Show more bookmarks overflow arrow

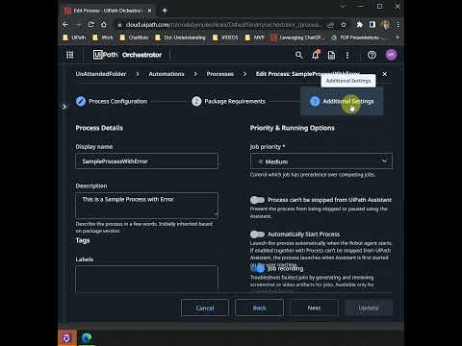(398, 37)
